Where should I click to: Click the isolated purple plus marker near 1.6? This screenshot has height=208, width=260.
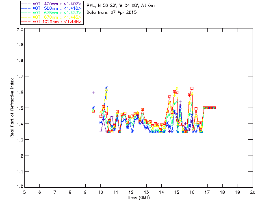[93, 93]
